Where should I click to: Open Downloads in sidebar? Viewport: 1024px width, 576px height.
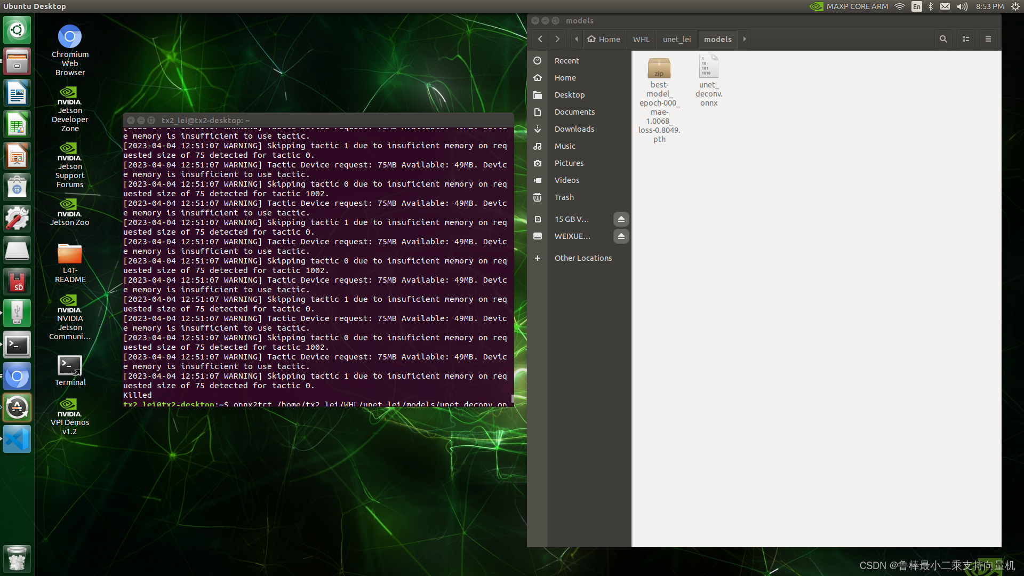(574, 129)
